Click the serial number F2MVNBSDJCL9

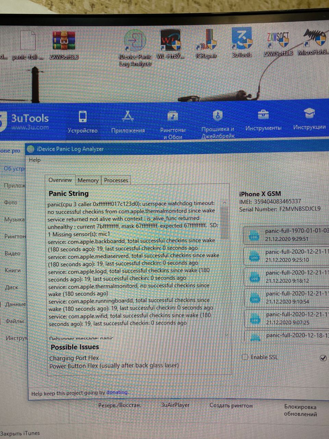pyautogui.click(x=300, y=209)
